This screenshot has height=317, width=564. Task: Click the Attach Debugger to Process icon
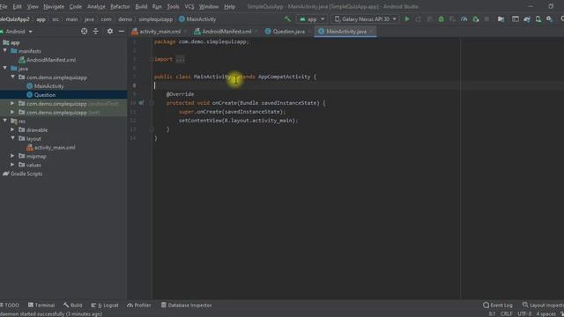click(476, 19)
